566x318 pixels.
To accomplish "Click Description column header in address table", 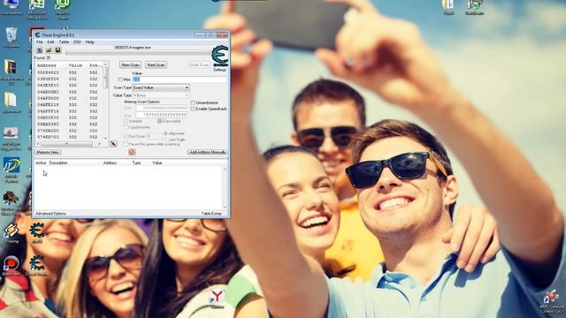I will pos(58,163).
